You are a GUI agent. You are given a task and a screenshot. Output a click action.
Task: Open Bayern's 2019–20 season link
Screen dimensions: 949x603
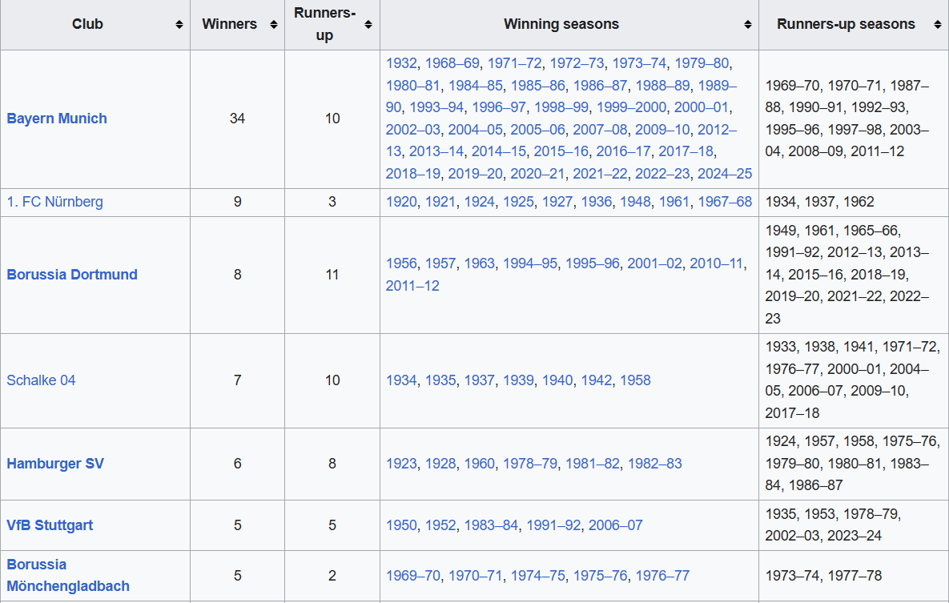tap(475, 174)
